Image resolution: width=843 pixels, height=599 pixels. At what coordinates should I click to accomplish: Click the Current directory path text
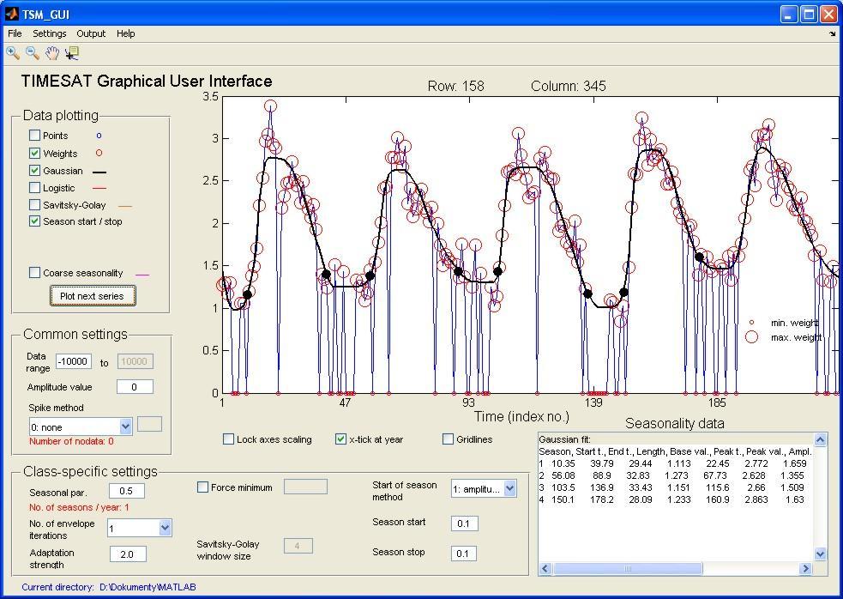[x=148, y=587]
